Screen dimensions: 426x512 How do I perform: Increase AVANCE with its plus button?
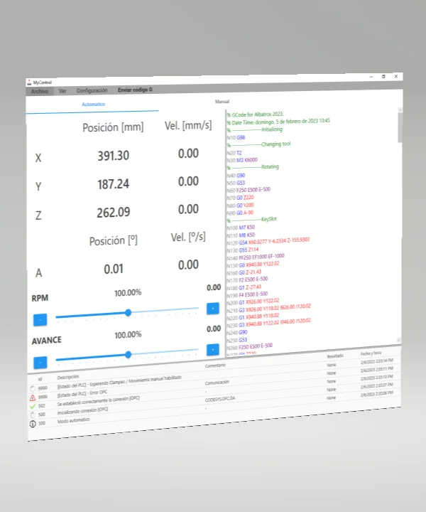point(213,350)
